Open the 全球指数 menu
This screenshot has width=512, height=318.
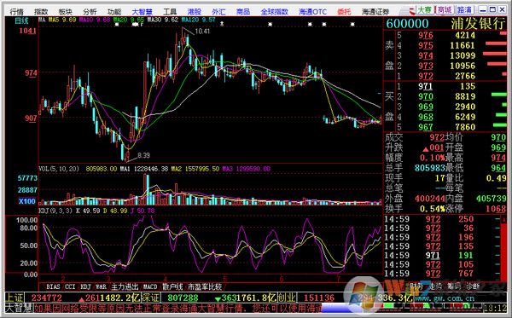(274, 12)
